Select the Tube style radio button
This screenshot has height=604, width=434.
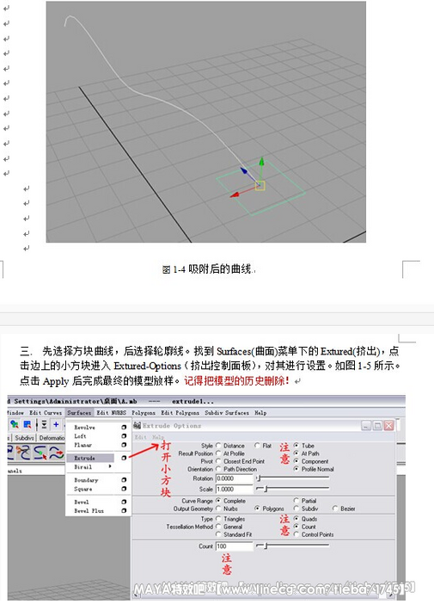click(296, 446)
